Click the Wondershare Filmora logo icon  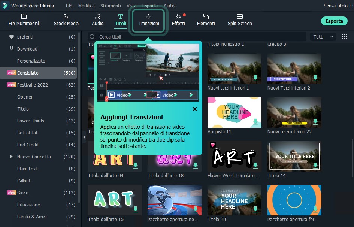[x=5, y=6]
